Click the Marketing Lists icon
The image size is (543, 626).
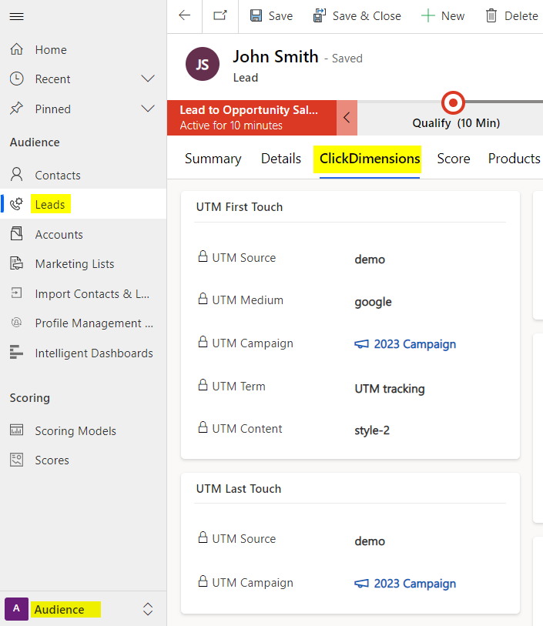tap(16, 263)
